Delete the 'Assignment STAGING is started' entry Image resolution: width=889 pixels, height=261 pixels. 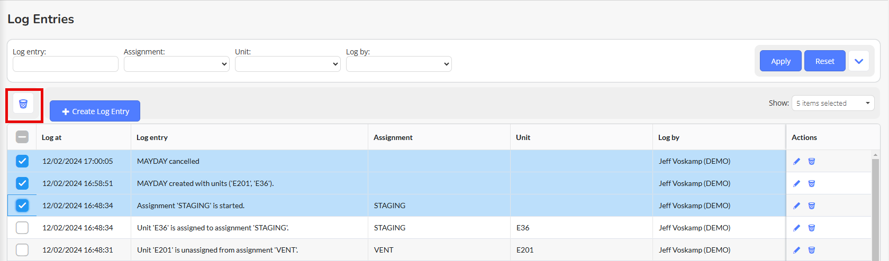811,206
